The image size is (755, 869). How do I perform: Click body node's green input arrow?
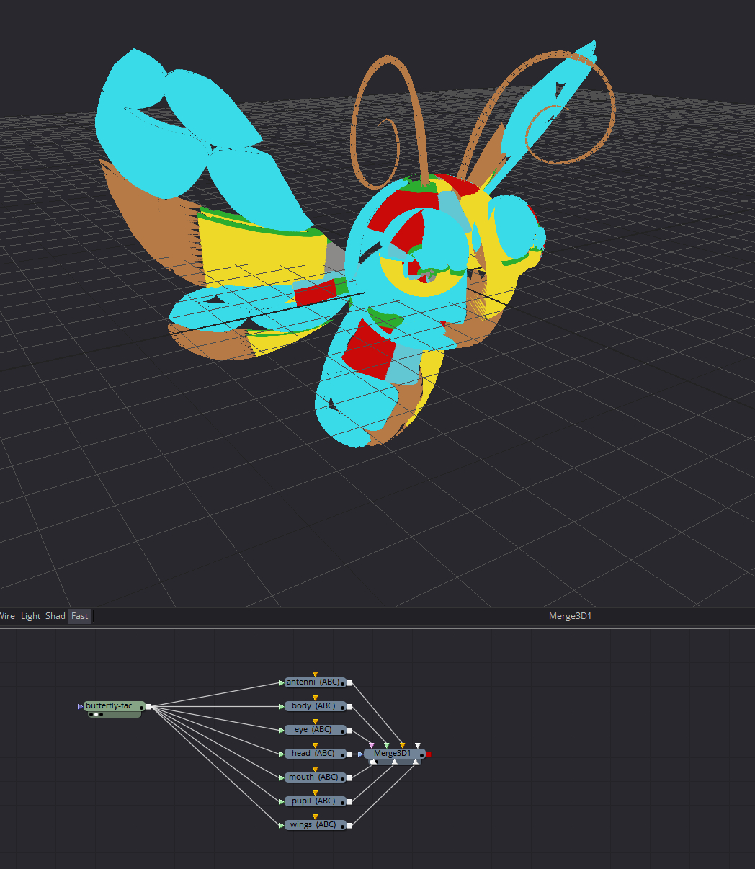[x=282, y=706]
